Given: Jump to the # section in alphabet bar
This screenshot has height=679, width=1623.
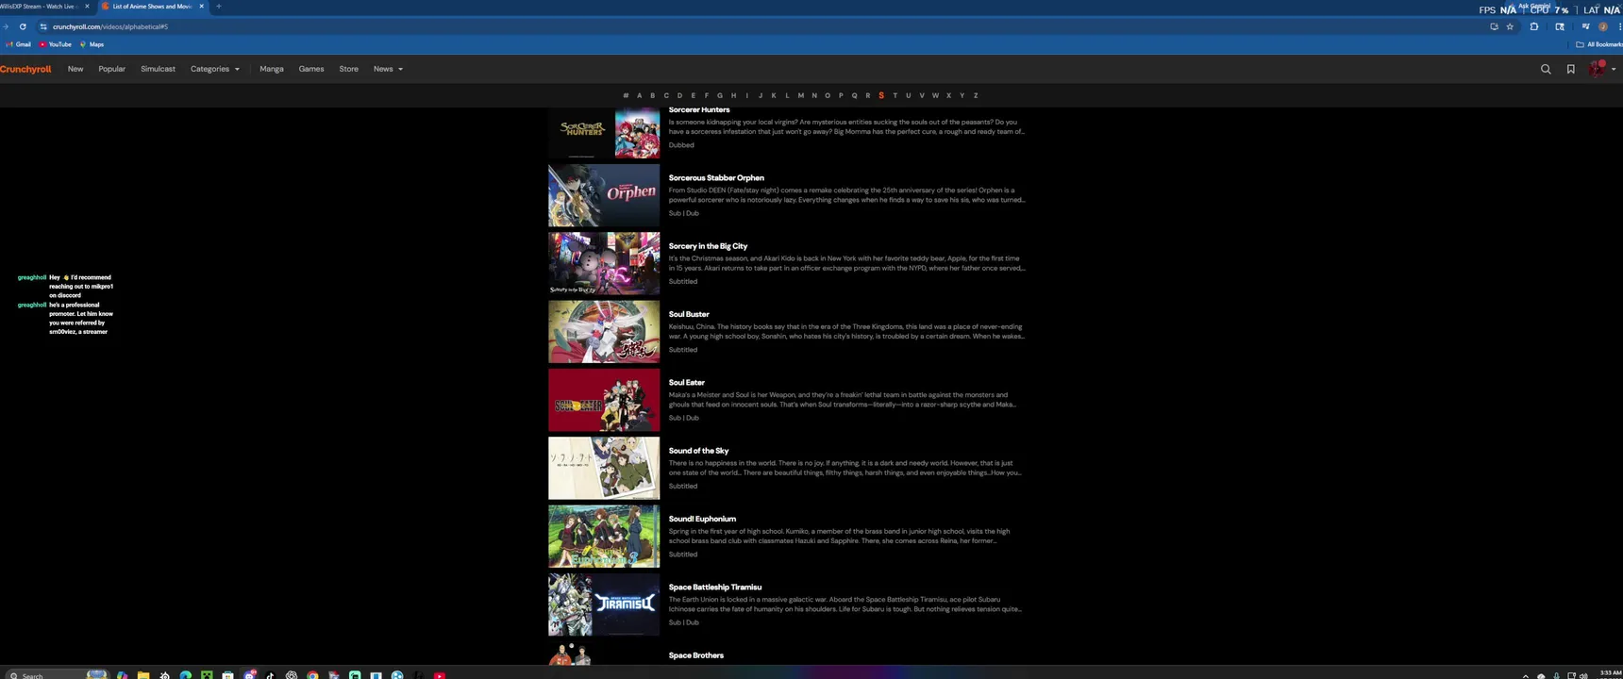Looking at the screenshot, I should click(x=626, y=95).
